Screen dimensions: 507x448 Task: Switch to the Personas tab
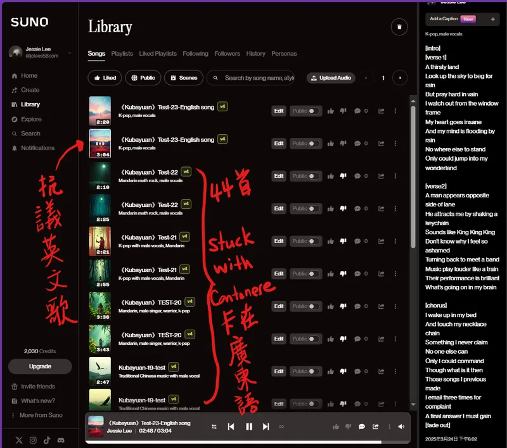(284, 54)
